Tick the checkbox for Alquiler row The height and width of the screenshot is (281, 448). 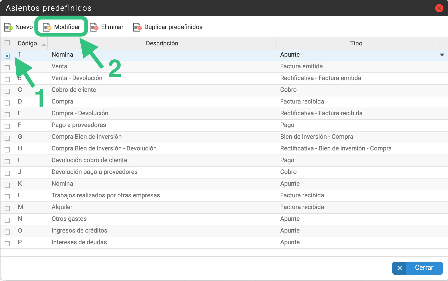point(7,208)
